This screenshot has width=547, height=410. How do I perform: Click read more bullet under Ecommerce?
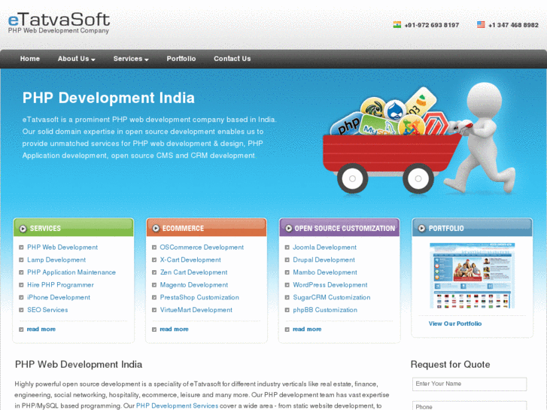click(x=154, y=330)
